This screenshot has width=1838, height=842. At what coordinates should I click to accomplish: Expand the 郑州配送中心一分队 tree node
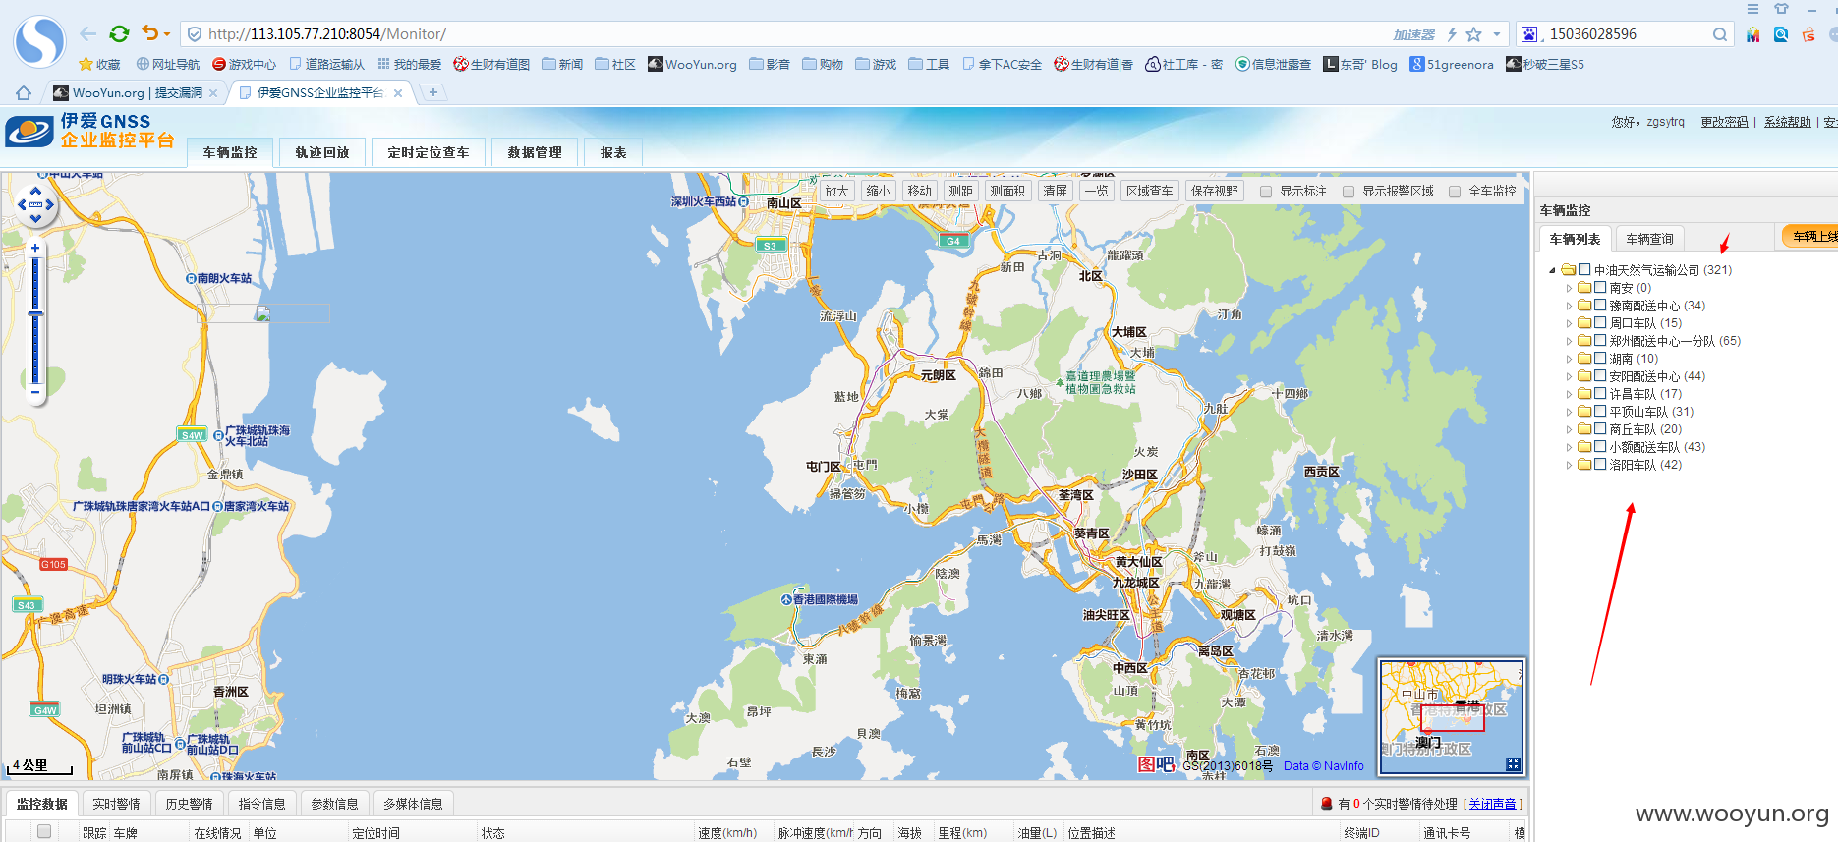click(1569, 341)
